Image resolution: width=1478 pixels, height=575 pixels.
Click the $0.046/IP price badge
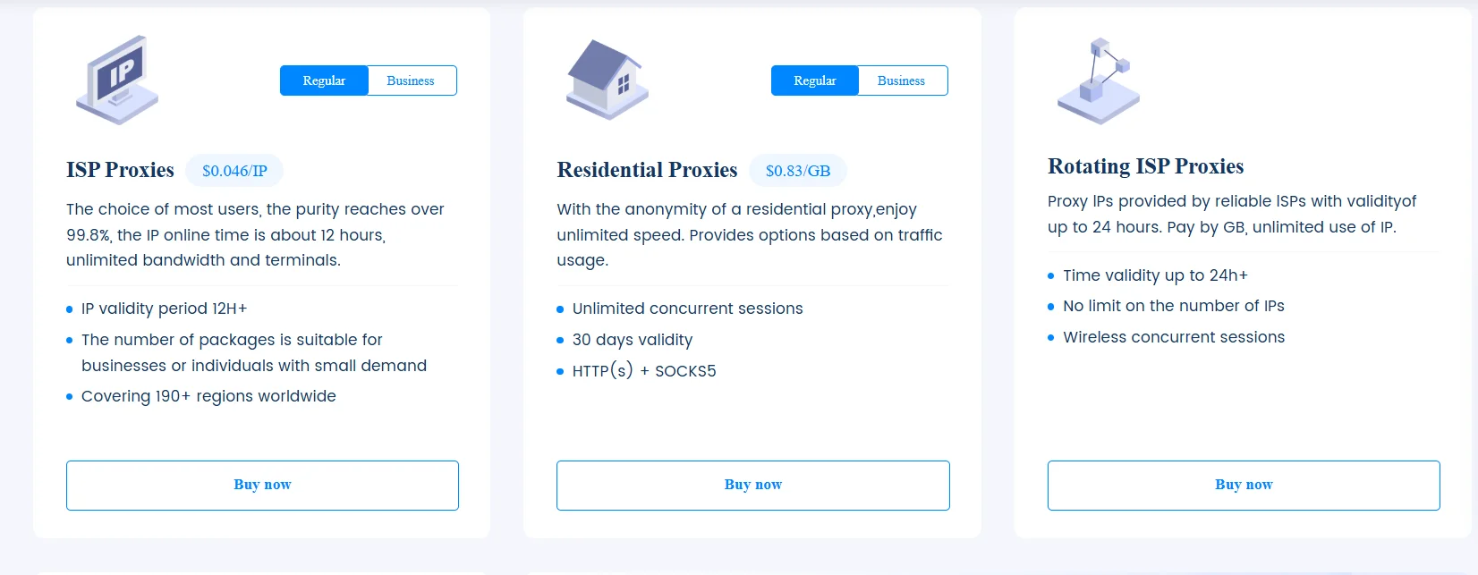coord(234,171)
